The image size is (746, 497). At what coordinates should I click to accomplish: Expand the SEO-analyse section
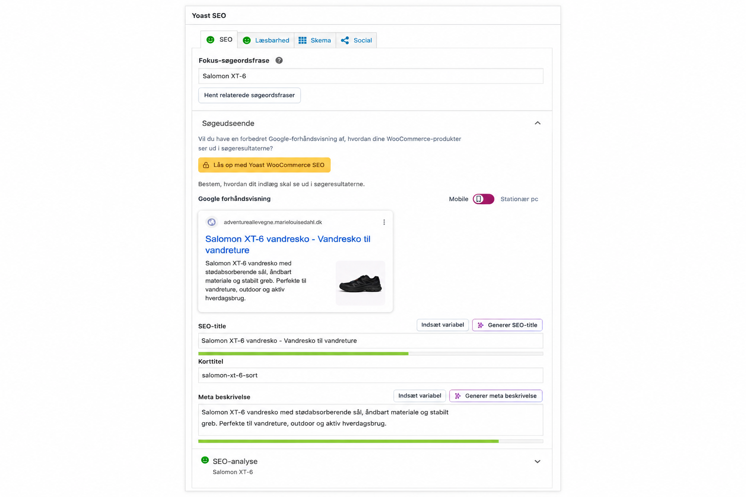pyautogui.click(x=538, y=462)
